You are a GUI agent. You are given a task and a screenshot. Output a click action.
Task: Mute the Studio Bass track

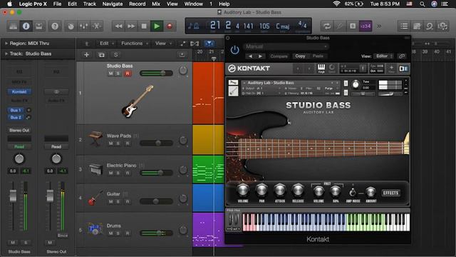[x=111, y=74]
